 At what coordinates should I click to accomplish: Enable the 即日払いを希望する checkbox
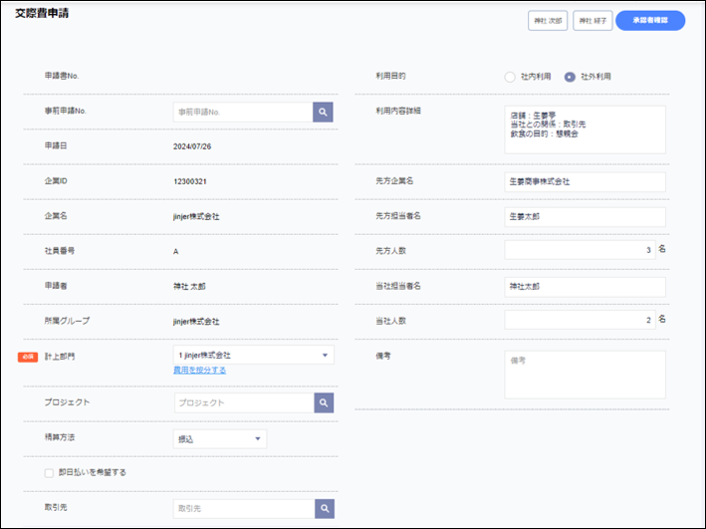tap(49, 472)
